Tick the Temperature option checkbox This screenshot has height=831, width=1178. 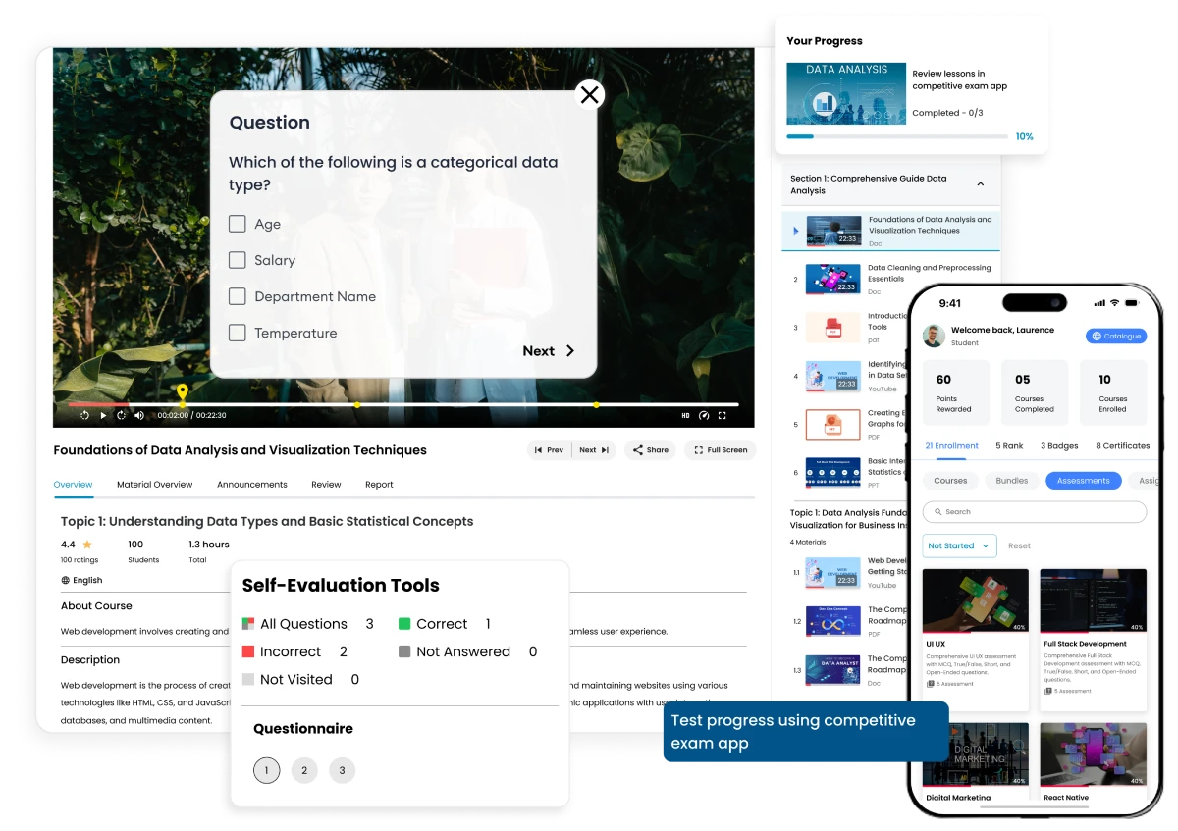point(238,333)
